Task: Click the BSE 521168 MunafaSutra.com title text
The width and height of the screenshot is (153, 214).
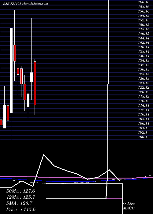Action: tap(26, 4)
